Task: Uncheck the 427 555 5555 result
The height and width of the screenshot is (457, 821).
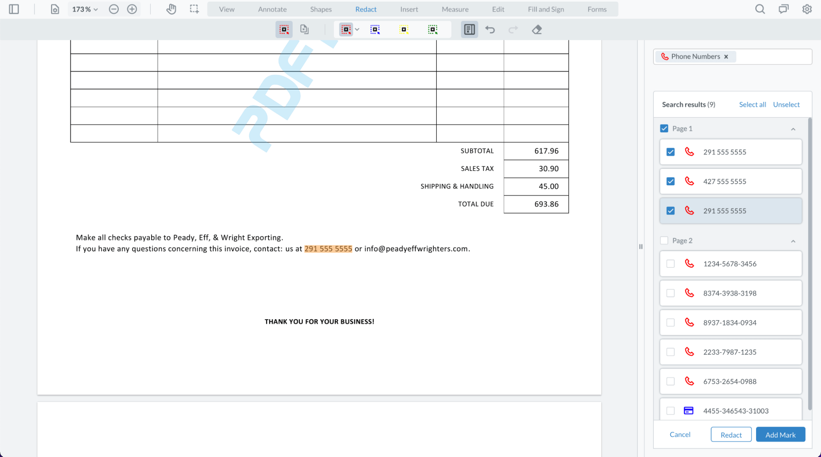Action: (671, 181)
